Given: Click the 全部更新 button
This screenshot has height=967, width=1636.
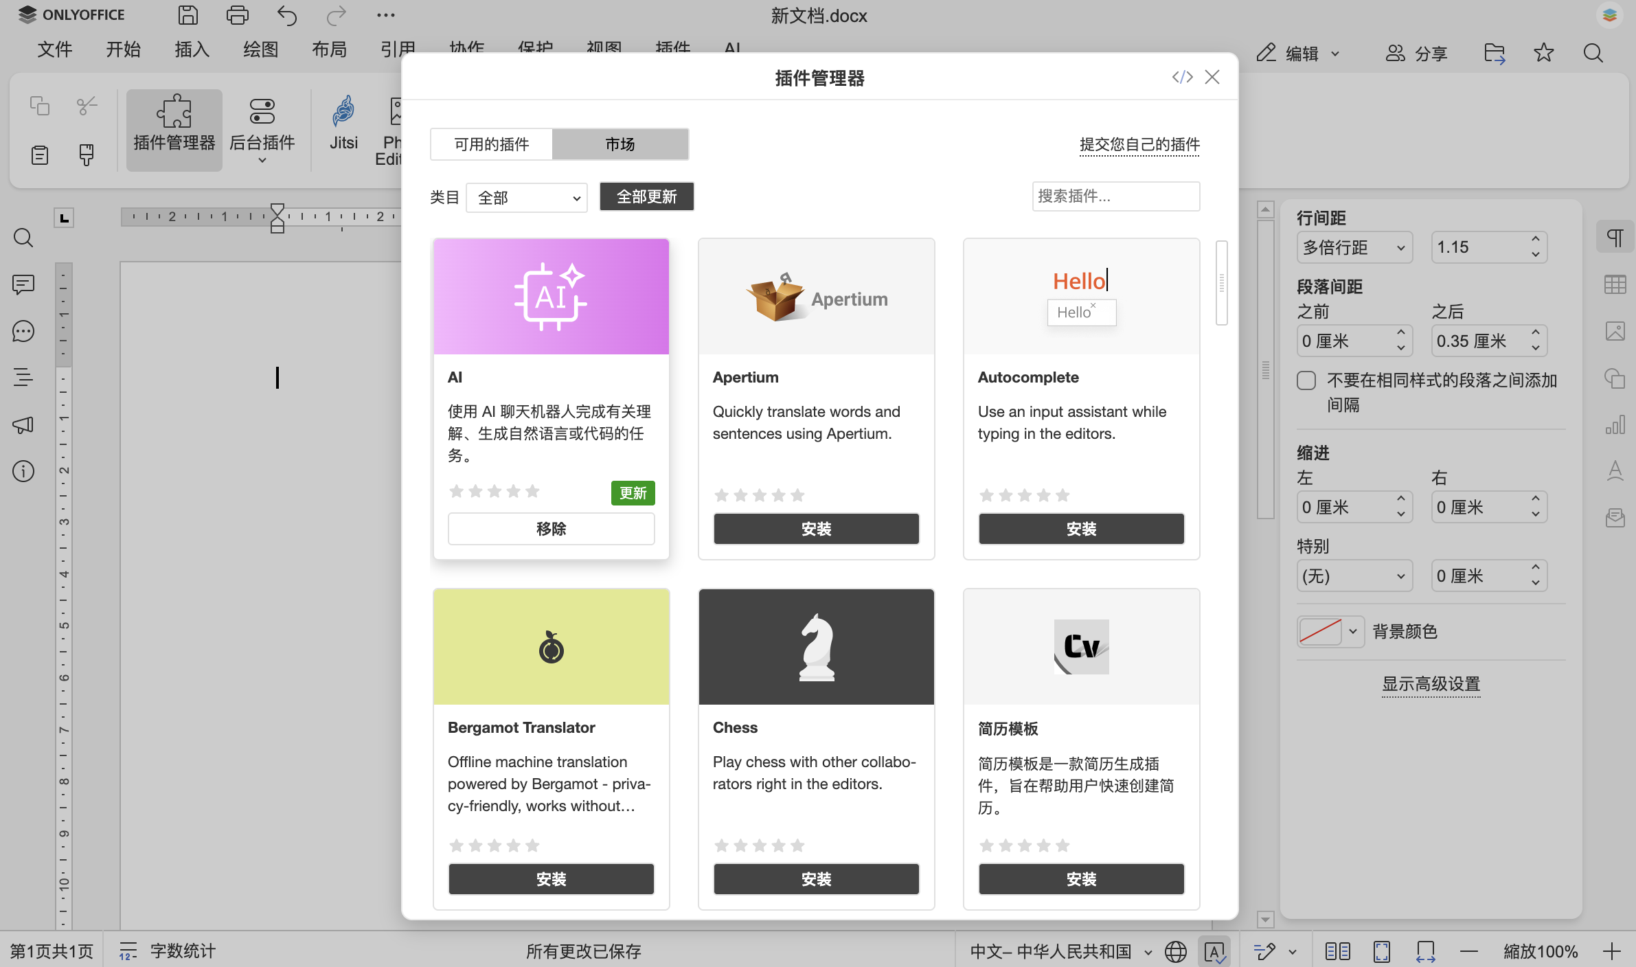Looking at the screenshot, I should coord(646,196).
